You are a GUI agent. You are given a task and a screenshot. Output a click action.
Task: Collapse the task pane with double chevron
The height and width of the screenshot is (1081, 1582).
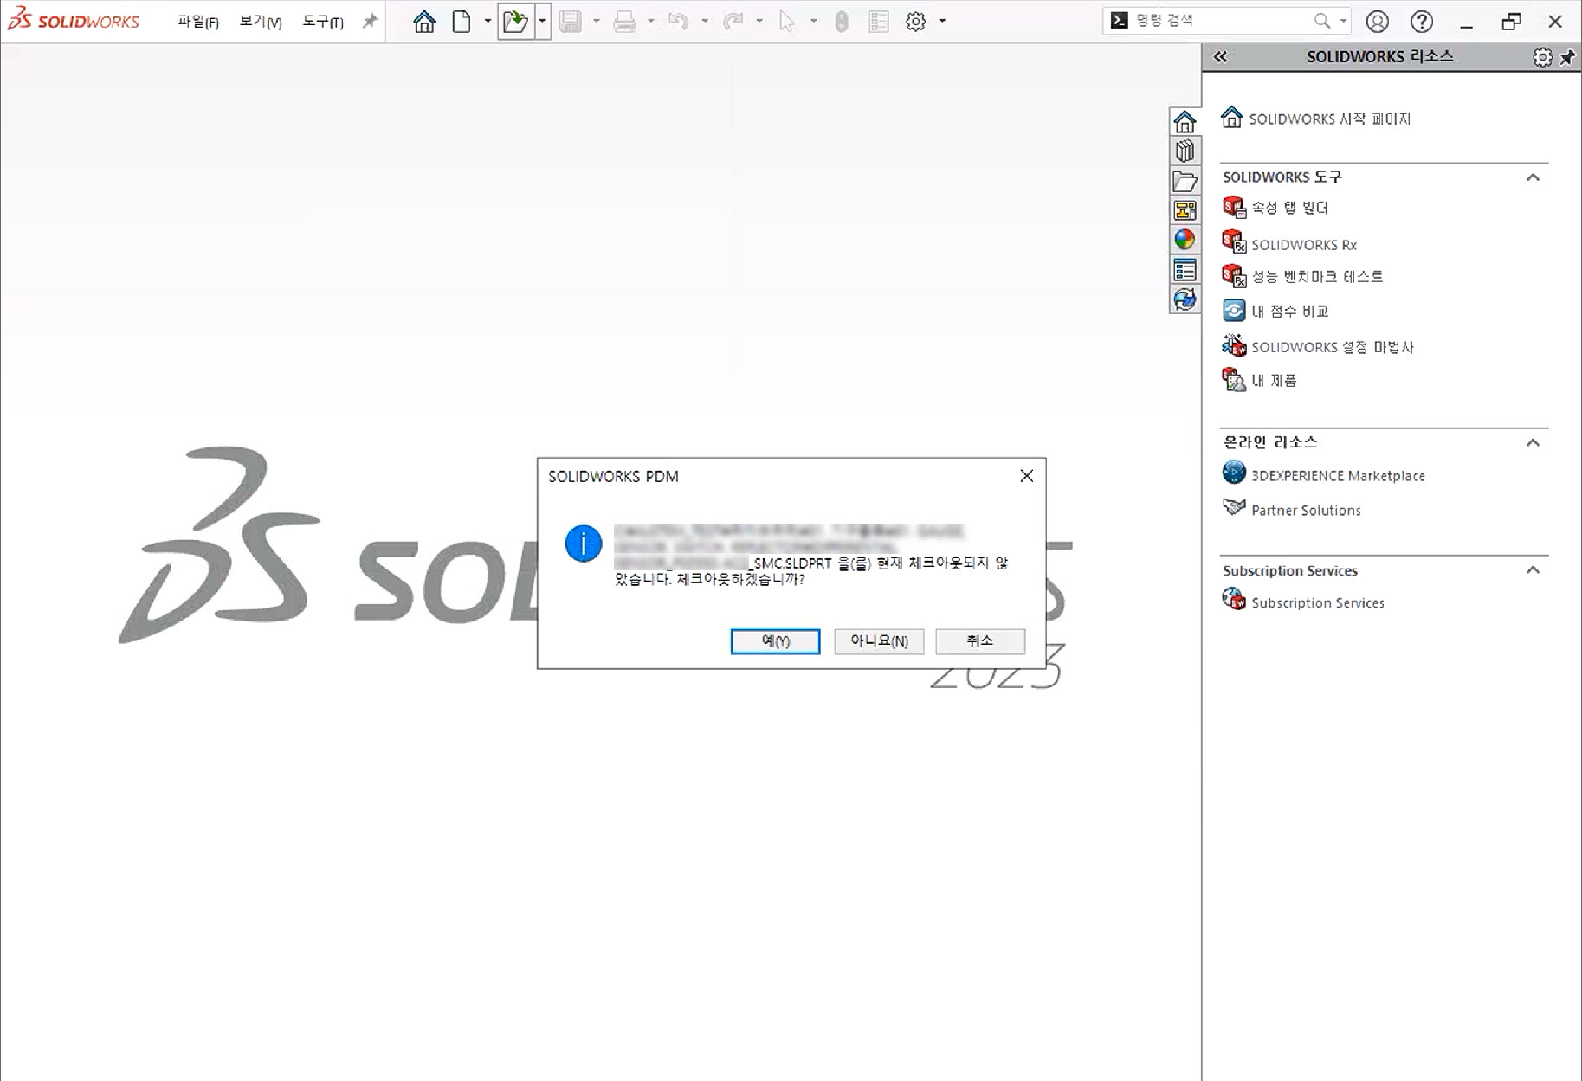[1220, 57]
